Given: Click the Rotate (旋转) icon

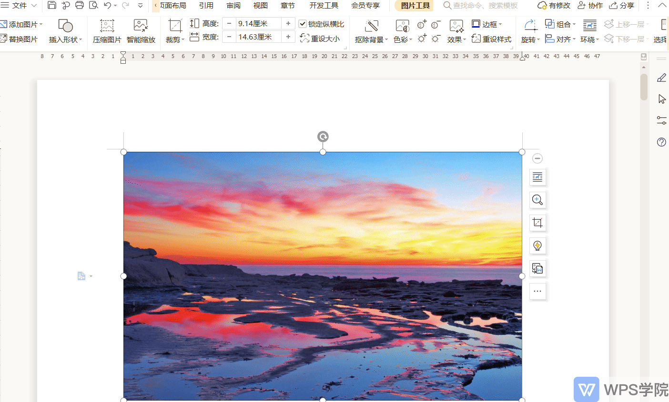Looking at the screenshot, I should pos(530,26).
